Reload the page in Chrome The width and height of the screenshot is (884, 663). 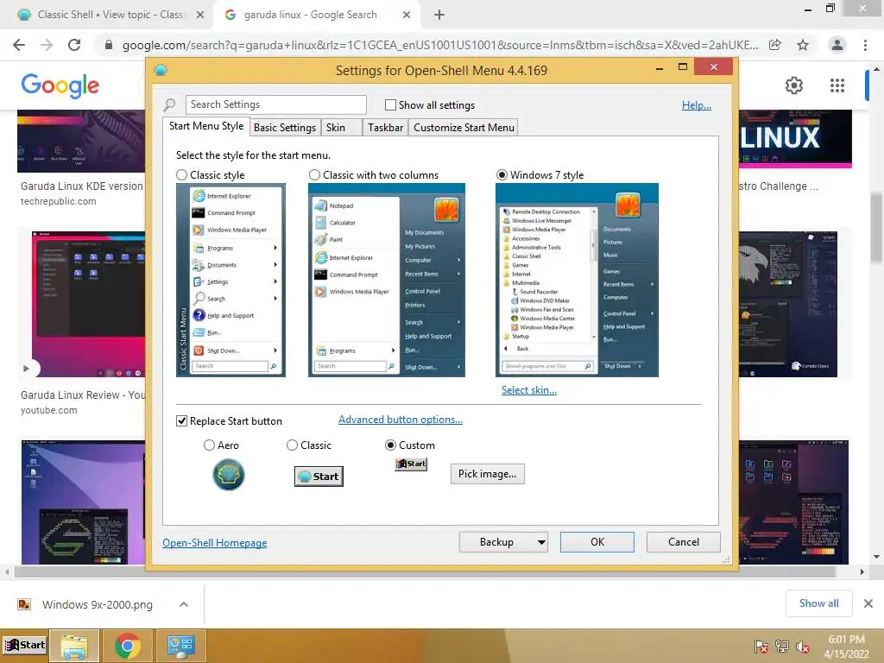[x=74, y=45]
